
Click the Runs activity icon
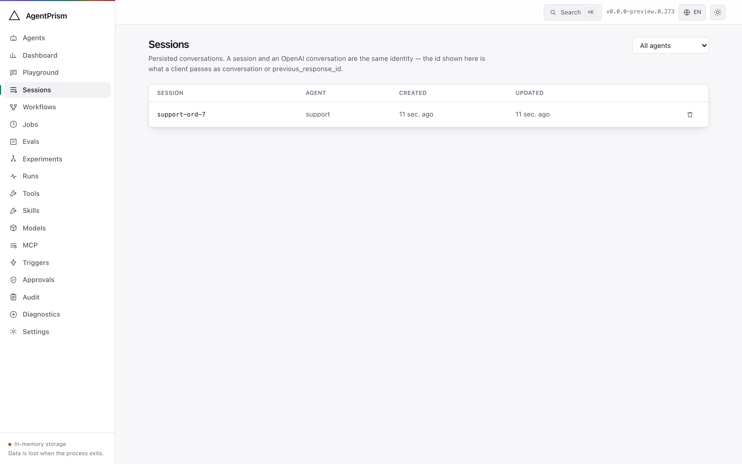tap(13, 176)
